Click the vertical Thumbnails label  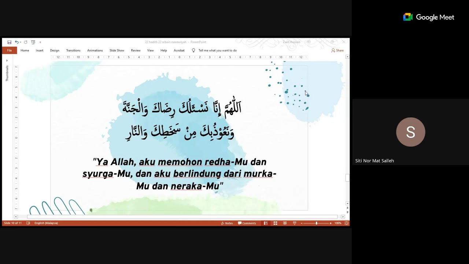coord(7,73)
